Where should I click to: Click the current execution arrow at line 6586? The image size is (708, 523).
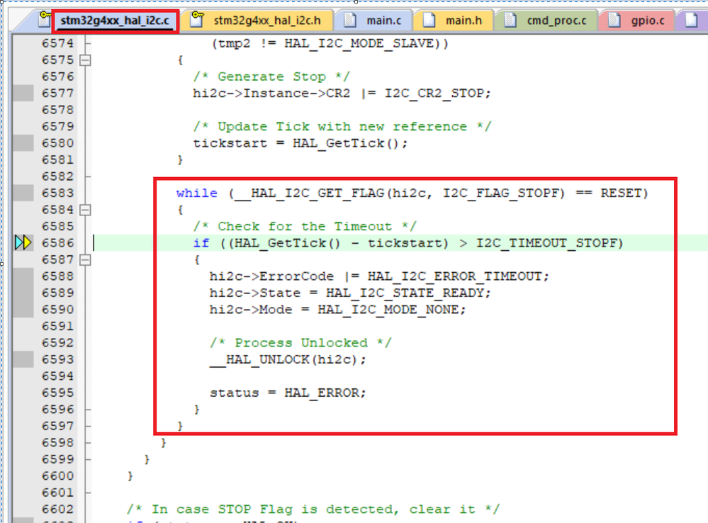(23, 242)
